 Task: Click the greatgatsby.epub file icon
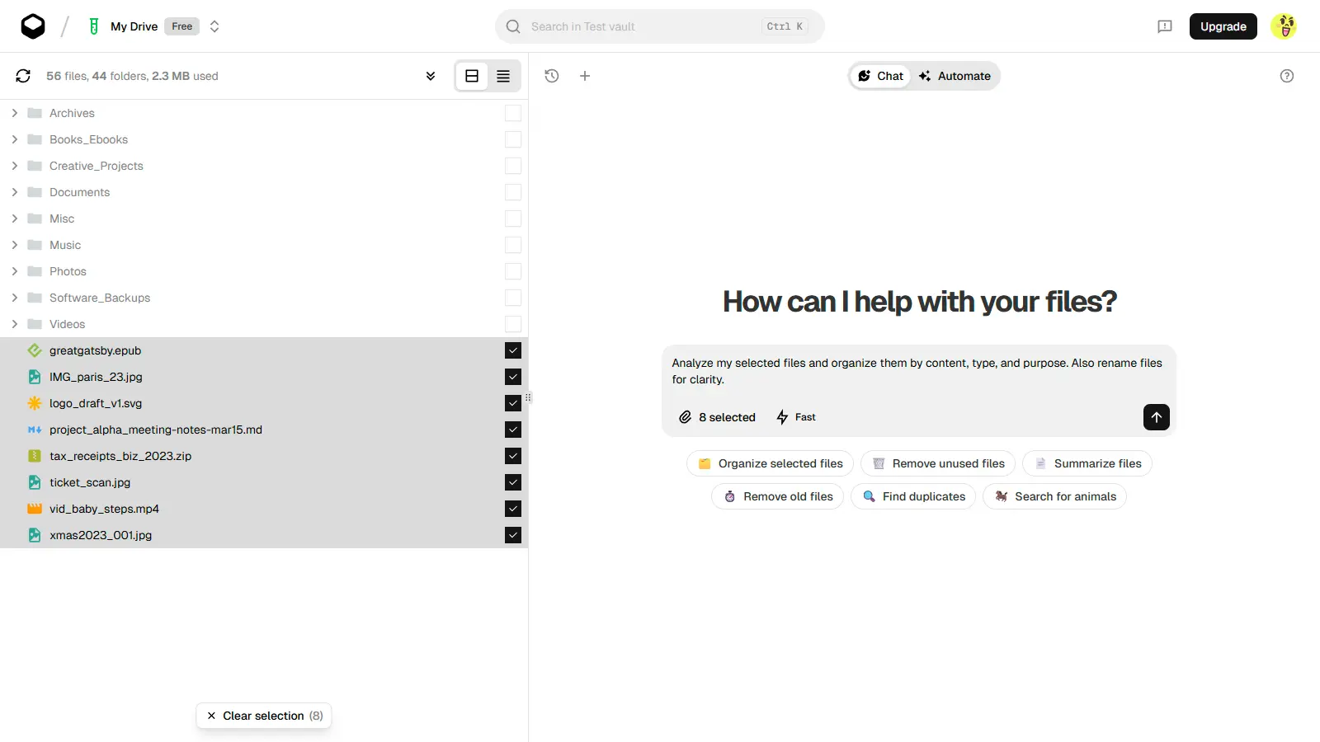pos(35,350)
